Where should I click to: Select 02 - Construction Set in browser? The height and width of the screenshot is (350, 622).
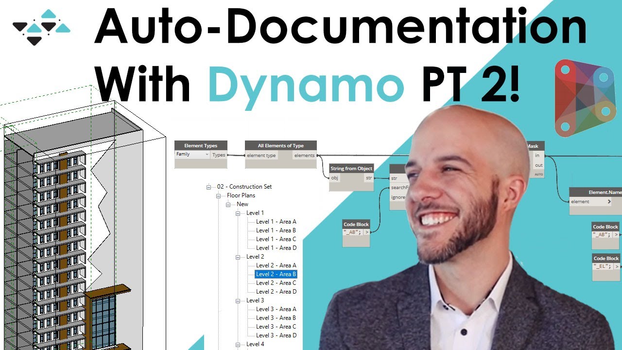point(244,187)
